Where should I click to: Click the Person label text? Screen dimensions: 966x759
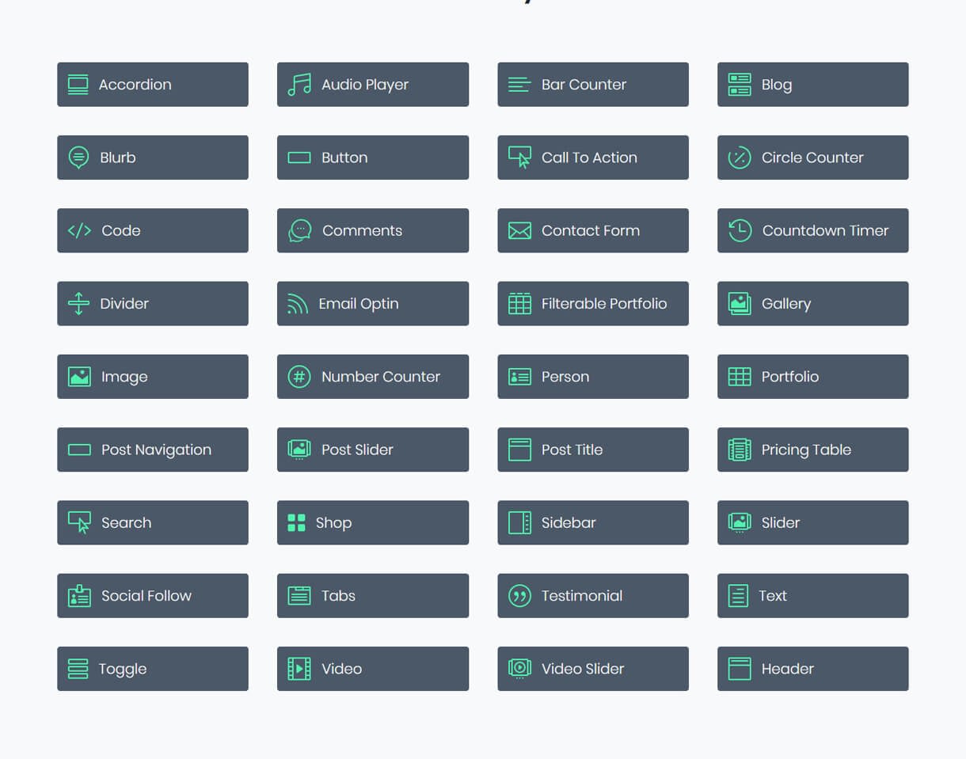[565, 377]
